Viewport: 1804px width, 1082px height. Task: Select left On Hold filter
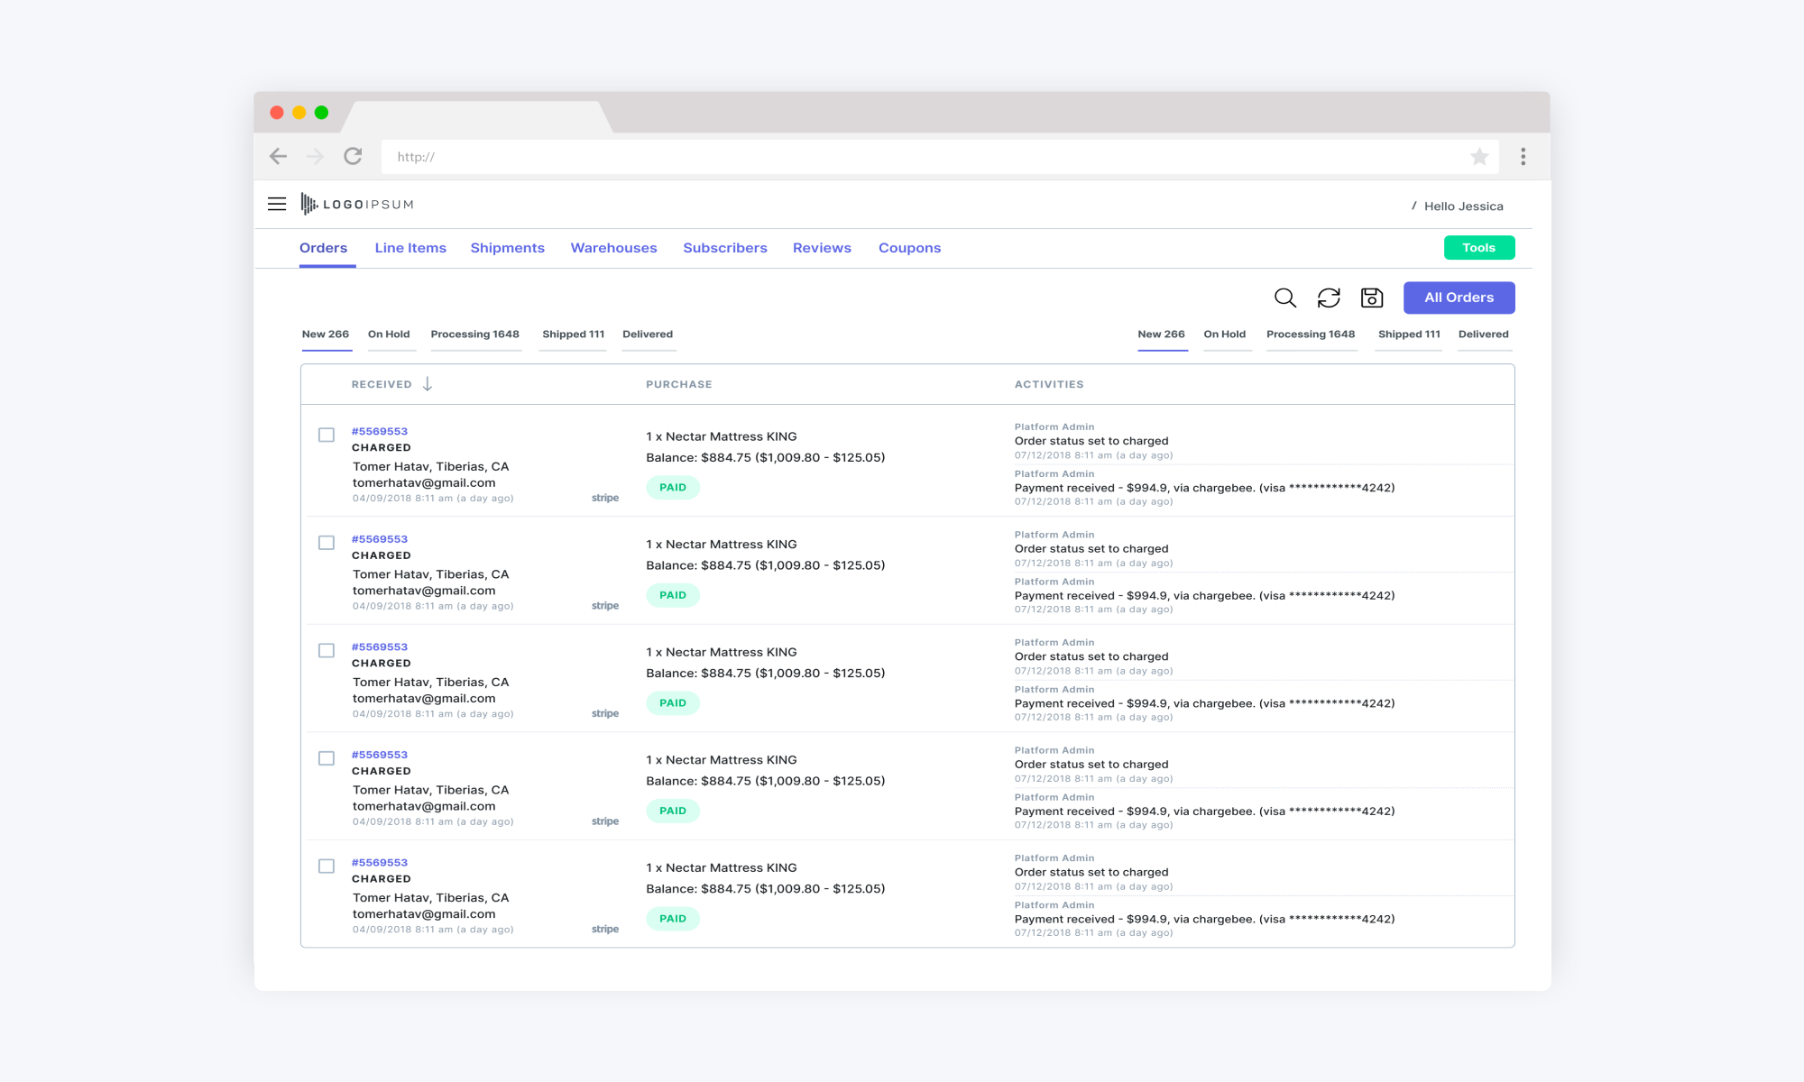click(389, 335)
